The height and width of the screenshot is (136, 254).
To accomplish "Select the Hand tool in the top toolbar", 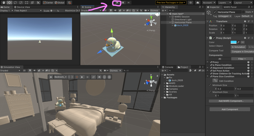I will pos(4,3).
